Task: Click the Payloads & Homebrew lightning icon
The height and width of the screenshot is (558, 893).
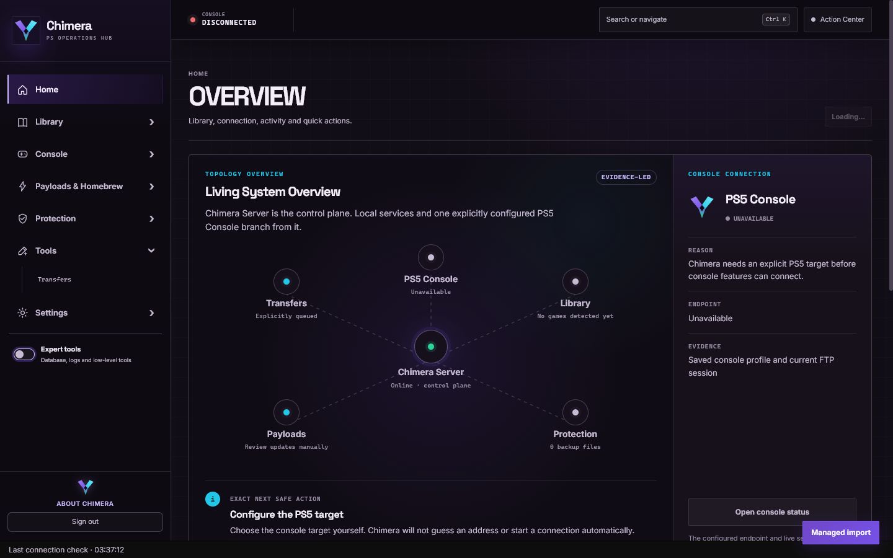Action: pos(22,187)
